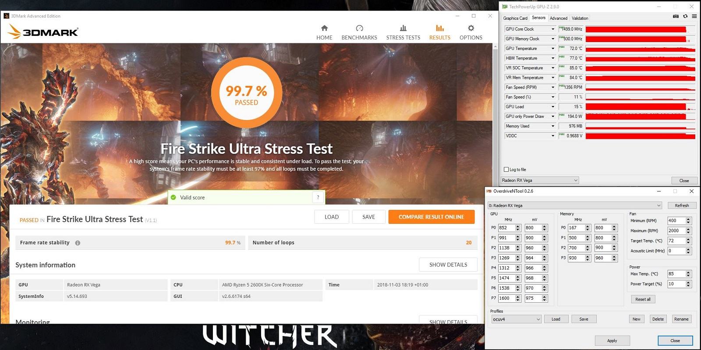Expand the HBM Temperature sensor dropdown
This screenshot has height=350, width=701.
tap(553, 58)
